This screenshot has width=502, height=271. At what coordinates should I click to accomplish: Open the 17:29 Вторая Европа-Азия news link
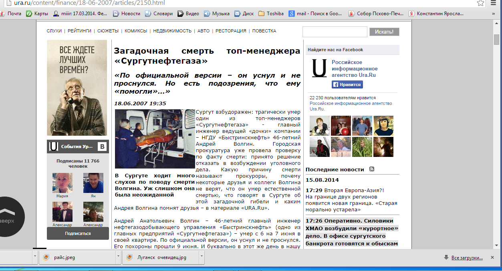351,200
